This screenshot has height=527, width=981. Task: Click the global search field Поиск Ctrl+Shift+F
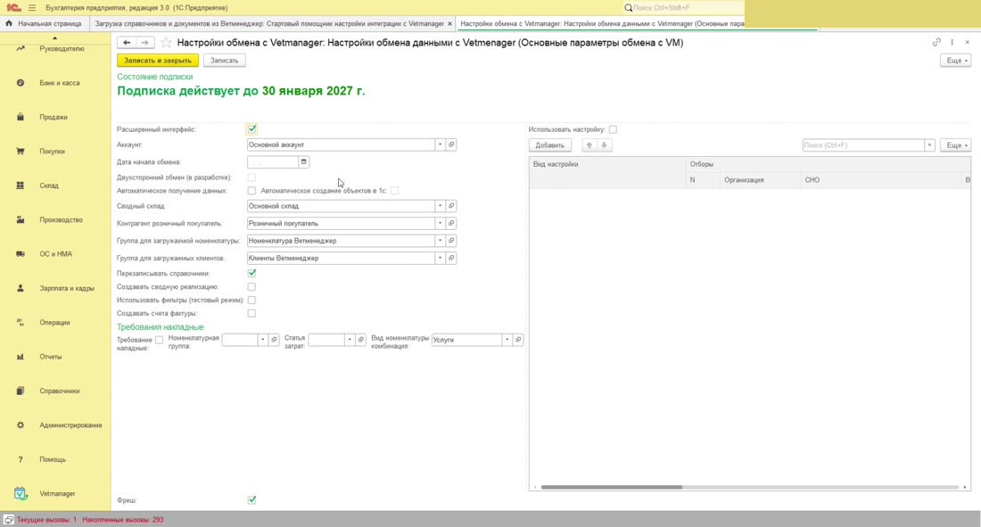[682, 7]
